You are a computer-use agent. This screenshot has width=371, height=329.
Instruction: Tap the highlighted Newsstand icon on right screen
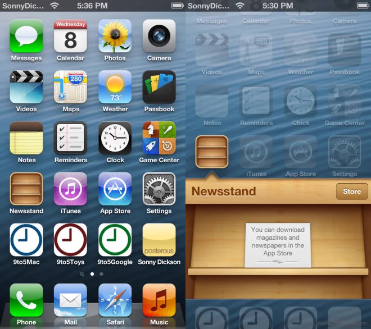tap(212, 152)
